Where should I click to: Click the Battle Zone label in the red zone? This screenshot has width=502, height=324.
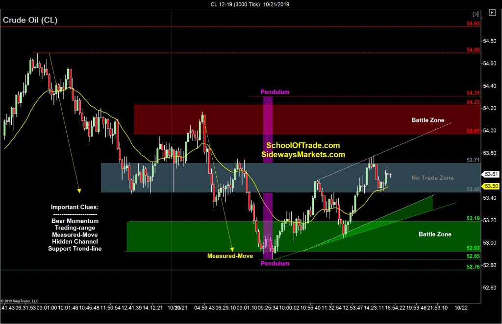[427, 120]
